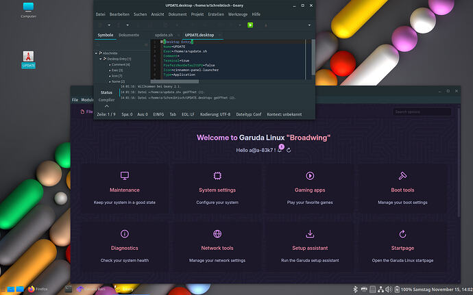The image size is (473, 295).
Task: Click the System settings chip icon
Action: tap(217, 176)
